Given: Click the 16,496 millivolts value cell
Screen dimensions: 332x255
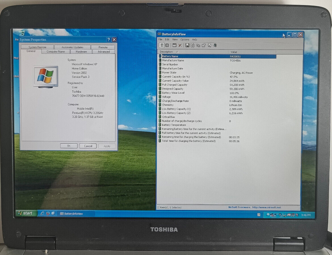Looking at the screenshot, I should [x=238, y=97].
